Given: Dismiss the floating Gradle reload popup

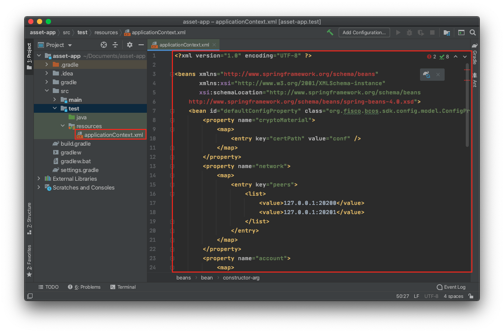Looking at the screenshot, I should click(x=438, y=75).
